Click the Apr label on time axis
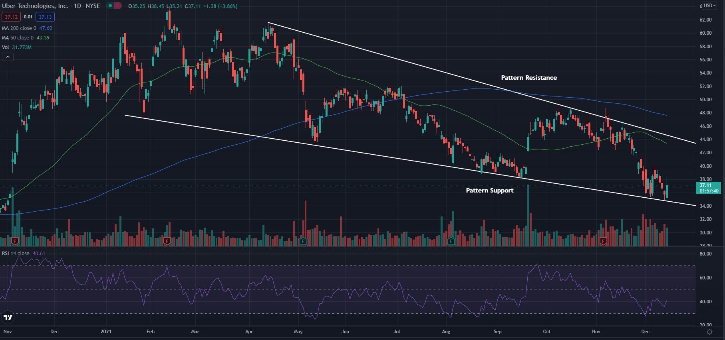725x340 pixels. coord(249,332)
